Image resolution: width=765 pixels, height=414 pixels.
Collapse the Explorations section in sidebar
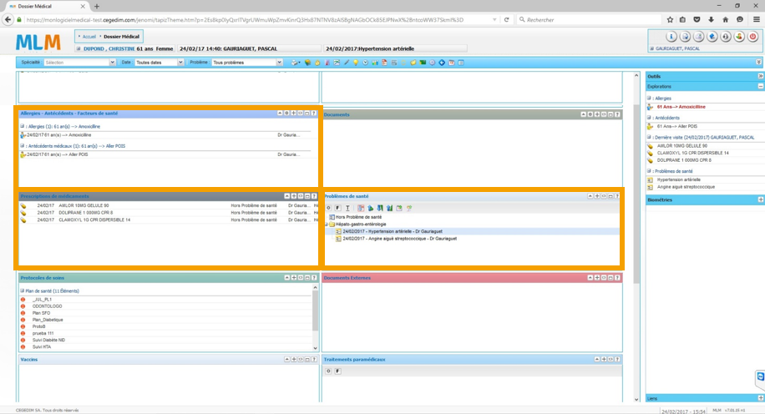[x=760, y=86]
